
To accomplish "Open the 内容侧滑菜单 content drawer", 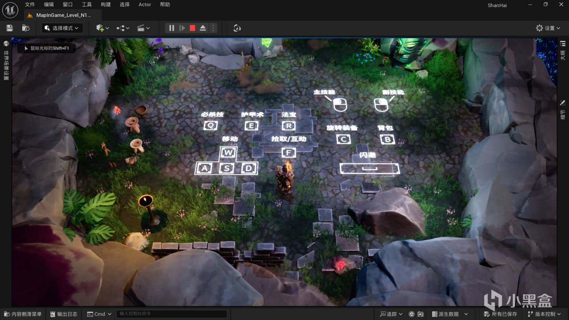I will (23, 314).
